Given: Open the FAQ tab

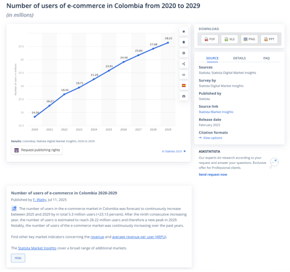Looking at the screenshot, I should [x=266, y=58].
